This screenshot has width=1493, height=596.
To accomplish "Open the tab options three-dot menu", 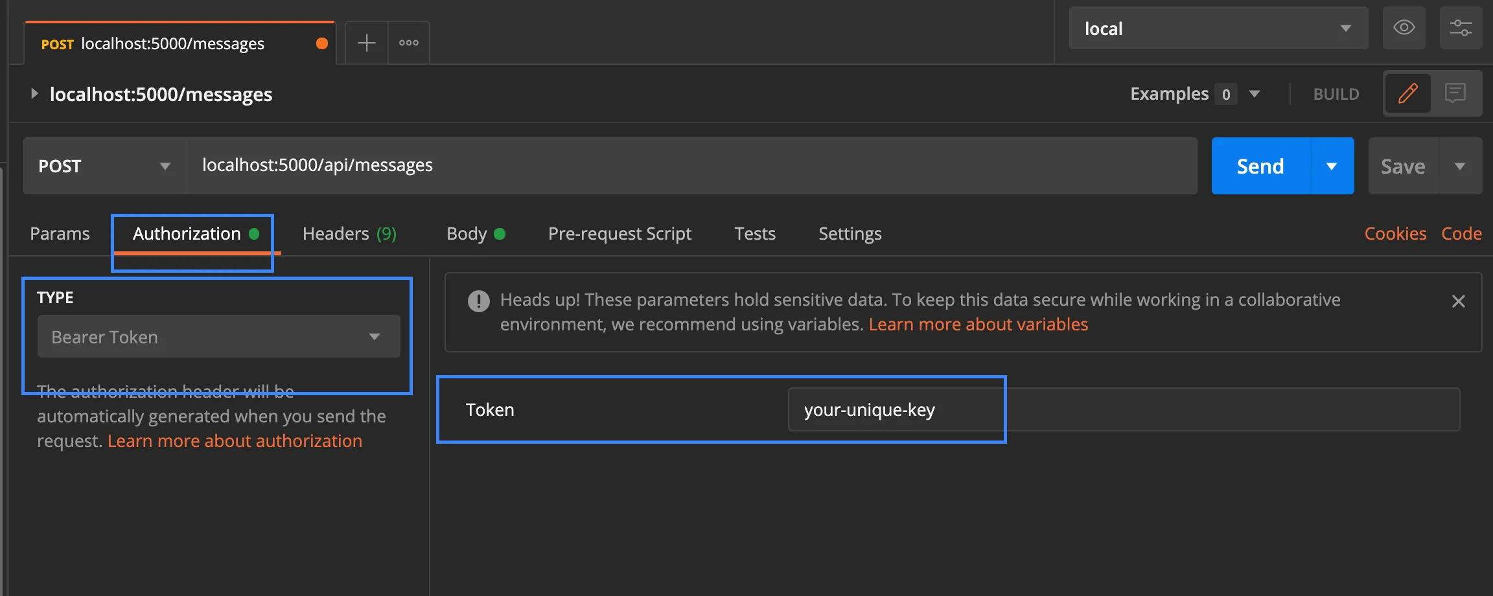I will pyautogui.click(x=409, y=42).
